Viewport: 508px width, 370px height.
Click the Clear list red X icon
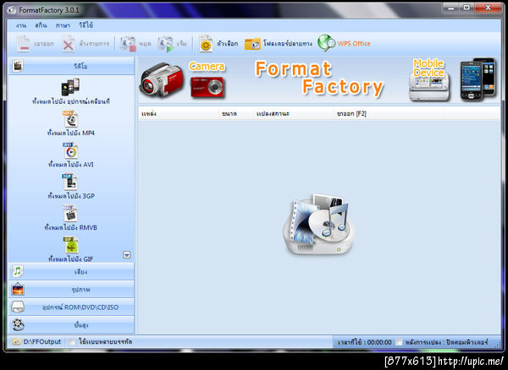68,44
